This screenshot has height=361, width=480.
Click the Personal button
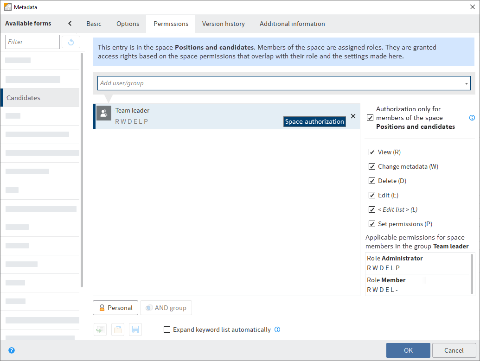(x=115, y=308)
